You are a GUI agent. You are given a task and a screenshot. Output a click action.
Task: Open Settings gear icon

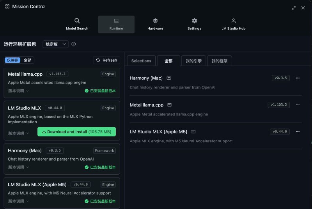tap(194, 21)
